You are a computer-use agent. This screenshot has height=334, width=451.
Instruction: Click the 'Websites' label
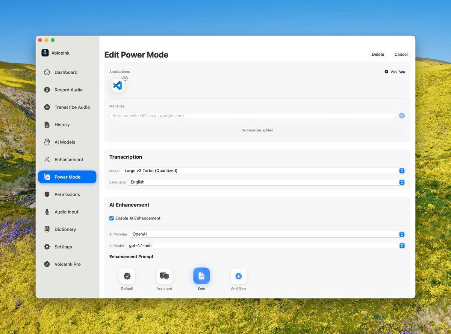[117, 106]
